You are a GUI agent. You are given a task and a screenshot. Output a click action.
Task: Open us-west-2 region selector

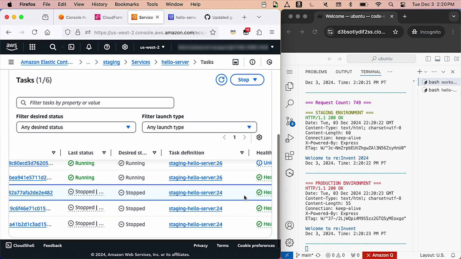coord(153,47)
